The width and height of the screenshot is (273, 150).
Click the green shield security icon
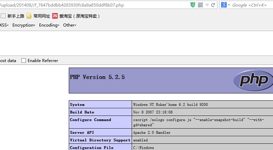[193, 5]
